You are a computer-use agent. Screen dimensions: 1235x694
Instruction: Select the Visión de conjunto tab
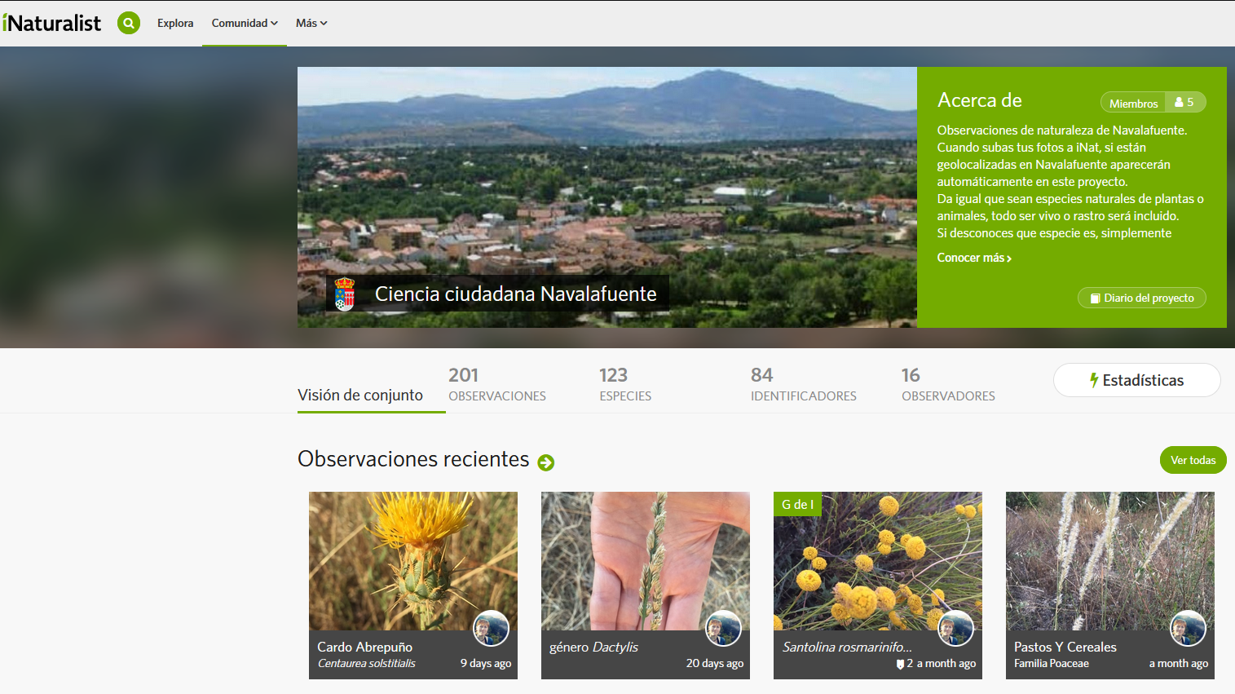(360, 395)
